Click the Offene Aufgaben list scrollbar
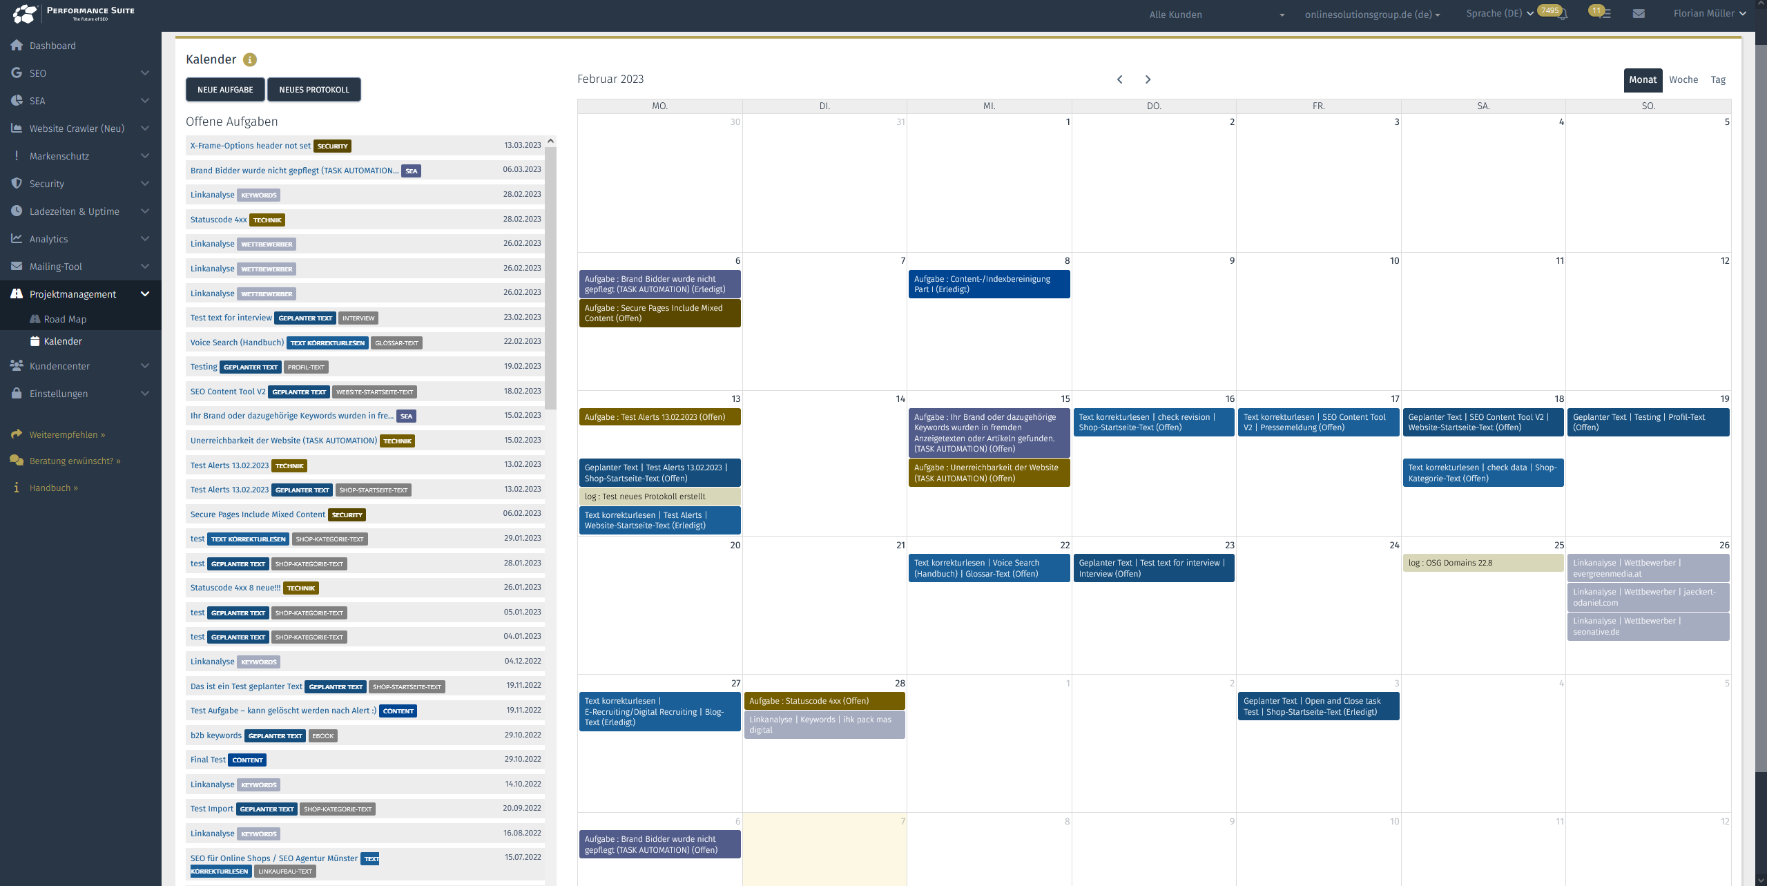This screenshot has width=1767, height=886. pyautogui.click(x=550, y=276)
